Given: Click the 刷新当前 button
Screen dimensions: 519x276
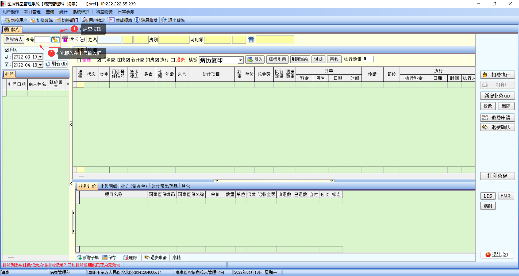Looking at the screenshot, I should point(300,59).
